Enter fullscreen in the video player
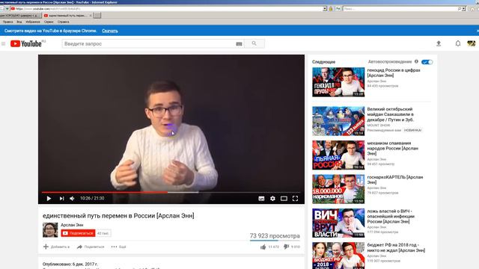Viewport: 479px width, 269px height. (295, 199)
